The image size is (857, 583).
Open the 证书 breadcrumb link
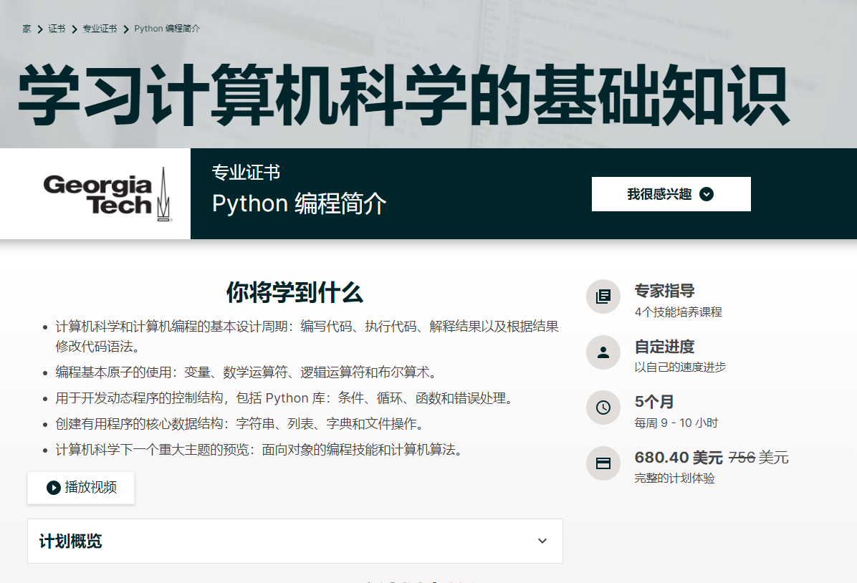57,29
